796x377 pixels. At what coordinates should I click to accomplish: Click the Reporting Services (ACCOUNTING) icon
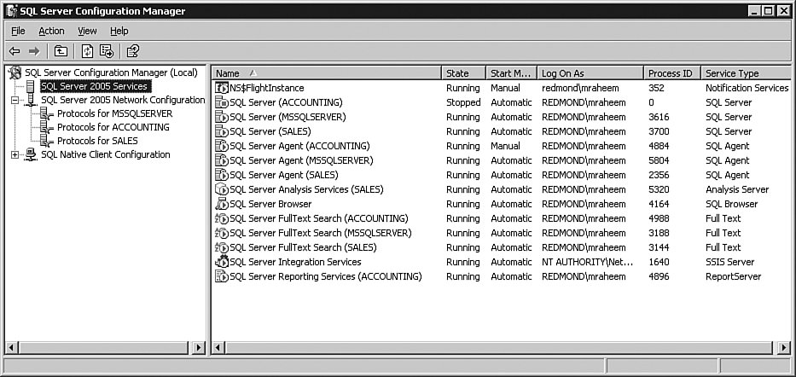pyautogui.click(x=222, y=276)
